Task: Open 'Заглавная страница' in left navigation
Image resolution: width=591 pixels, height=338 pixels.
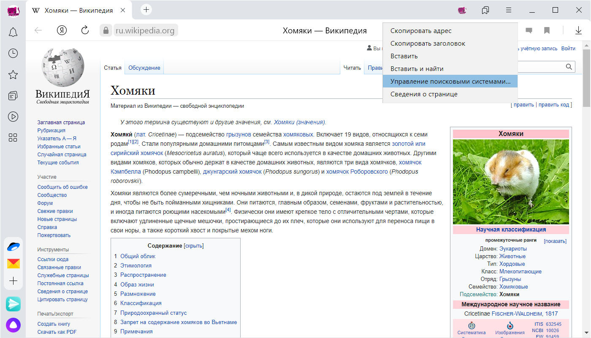Action: coord(61,123)
